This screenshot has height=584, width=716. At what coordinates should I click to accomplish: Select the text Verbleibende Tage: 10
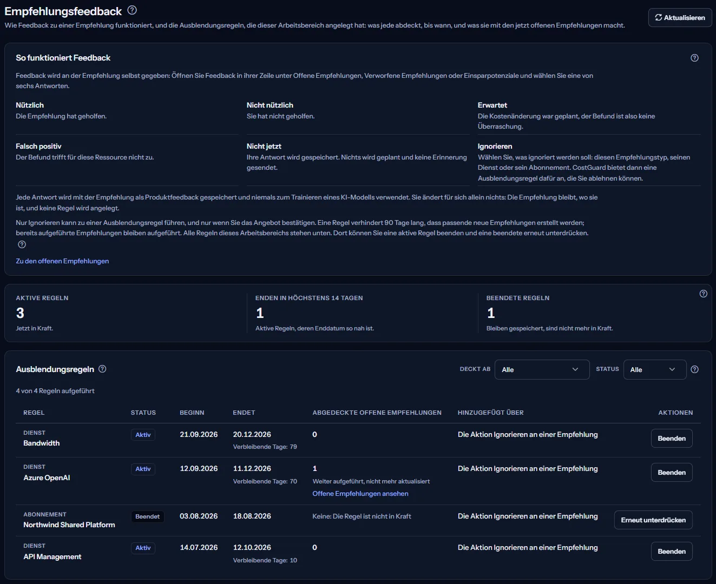tap(265, 561)
